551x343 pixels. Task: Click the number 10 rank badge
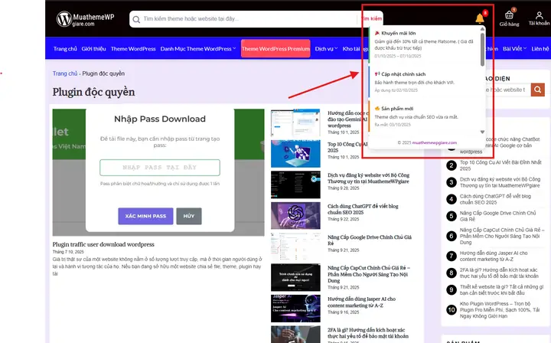tap(452, 309)
